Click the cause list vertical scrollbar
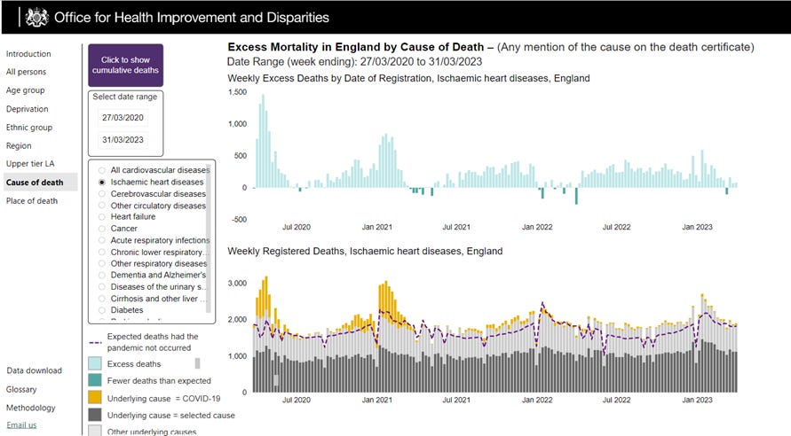Image resolution: width=791 pixels, height=436 pixels. click(x=209, y=239)
